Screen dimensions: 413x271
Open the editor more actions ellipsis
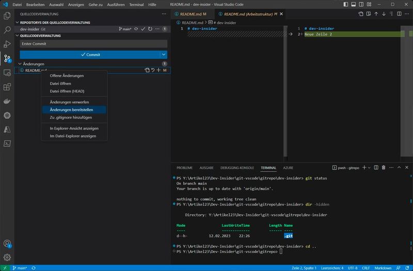click(x=407, y=14)
